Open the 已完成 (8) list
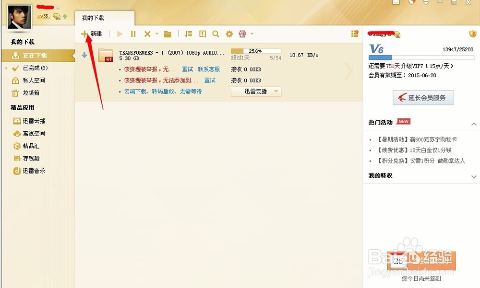Image resolution: width=480 pixels, height=288 pixels. pyautogui.click(x=35, y=68)
